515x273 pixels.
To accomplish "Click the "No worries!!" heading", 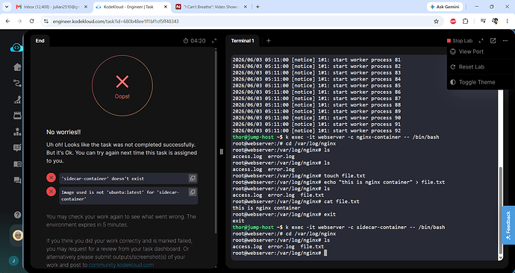I will [63, 132].
